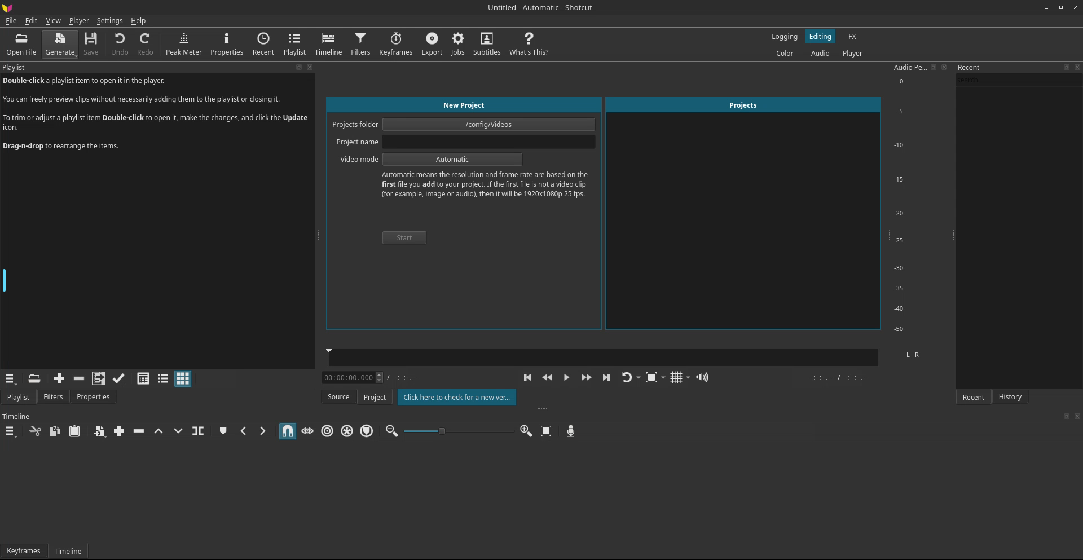This screenshot has height=560, width=1083.
Task: Click the Jobs toolbar icon
Action: (457, 44)
